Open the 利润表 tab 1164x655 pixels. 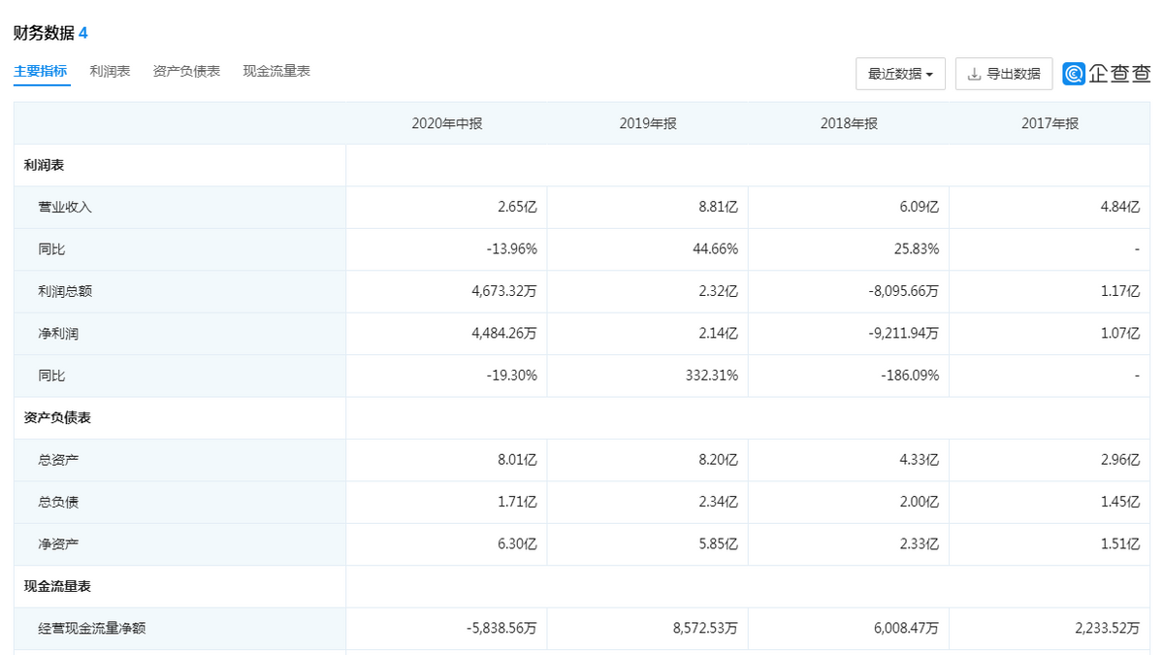(110, 71)
